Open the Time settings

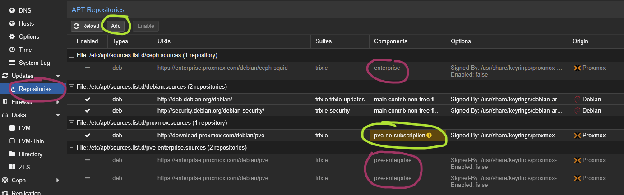coord(25,50)
